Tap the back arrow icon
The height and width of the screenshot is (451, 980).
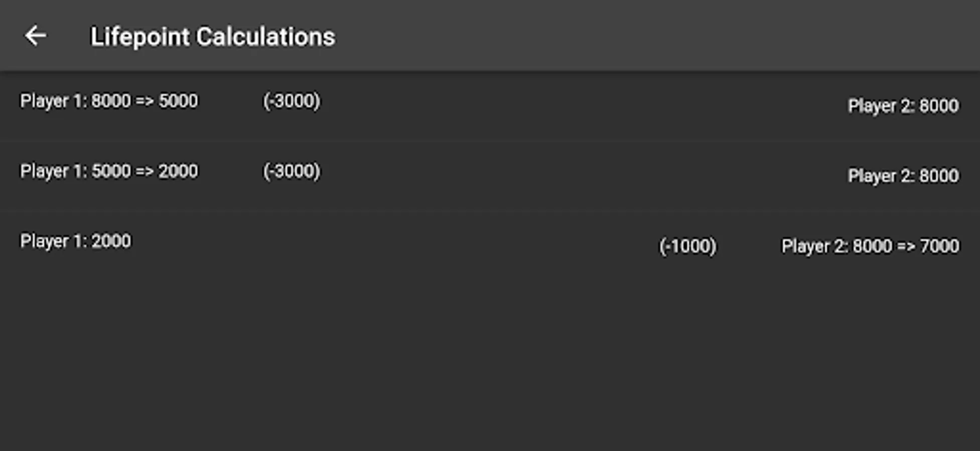pyautogui.click(x=36, y=36)
